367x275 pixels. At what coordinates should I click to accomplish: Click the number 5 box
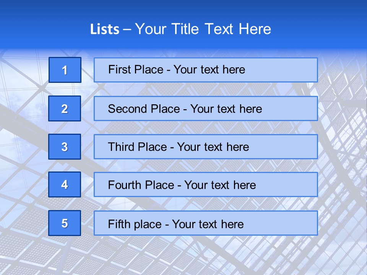point(65,223)
